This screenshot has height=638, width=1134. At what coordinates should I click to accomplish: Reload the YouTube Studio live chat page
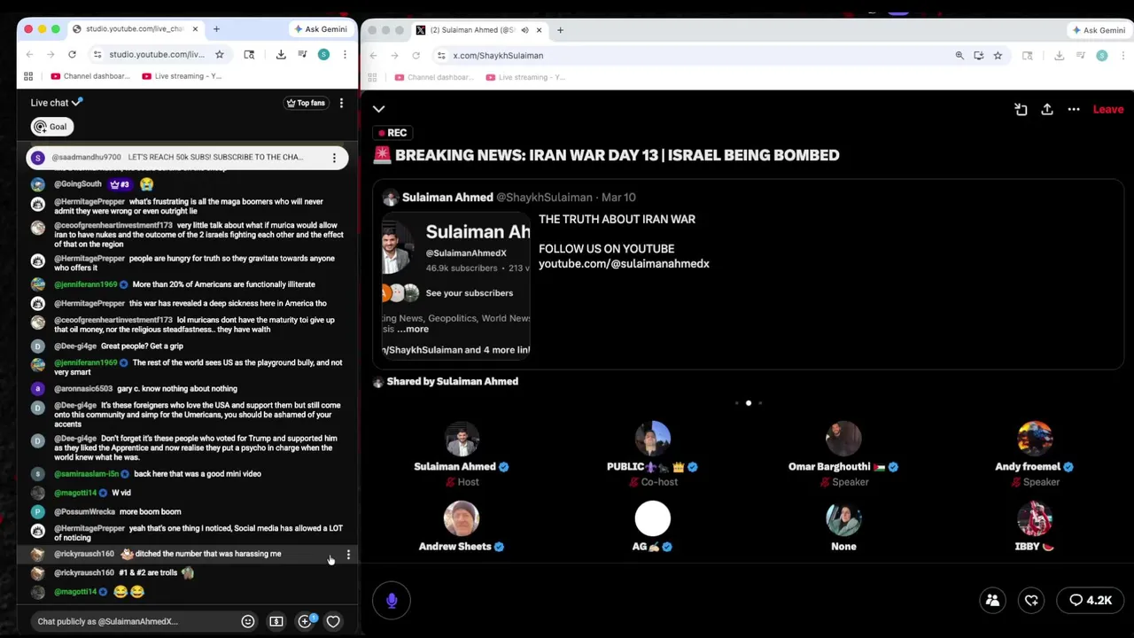[72, 54]
